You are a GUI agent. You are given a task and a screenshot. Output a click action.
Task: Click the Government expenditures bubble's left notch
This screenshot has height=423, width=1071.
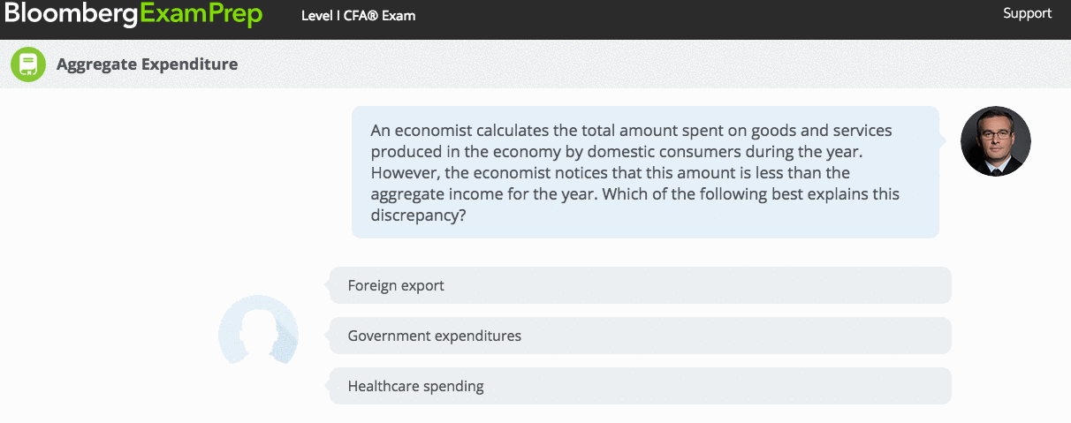325,336
